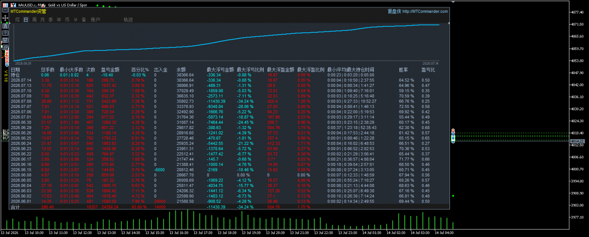The height and width of the screenshot is (237, 589).
Task: Open the 币 symbol tab
Action: click(x=67, y=20)
